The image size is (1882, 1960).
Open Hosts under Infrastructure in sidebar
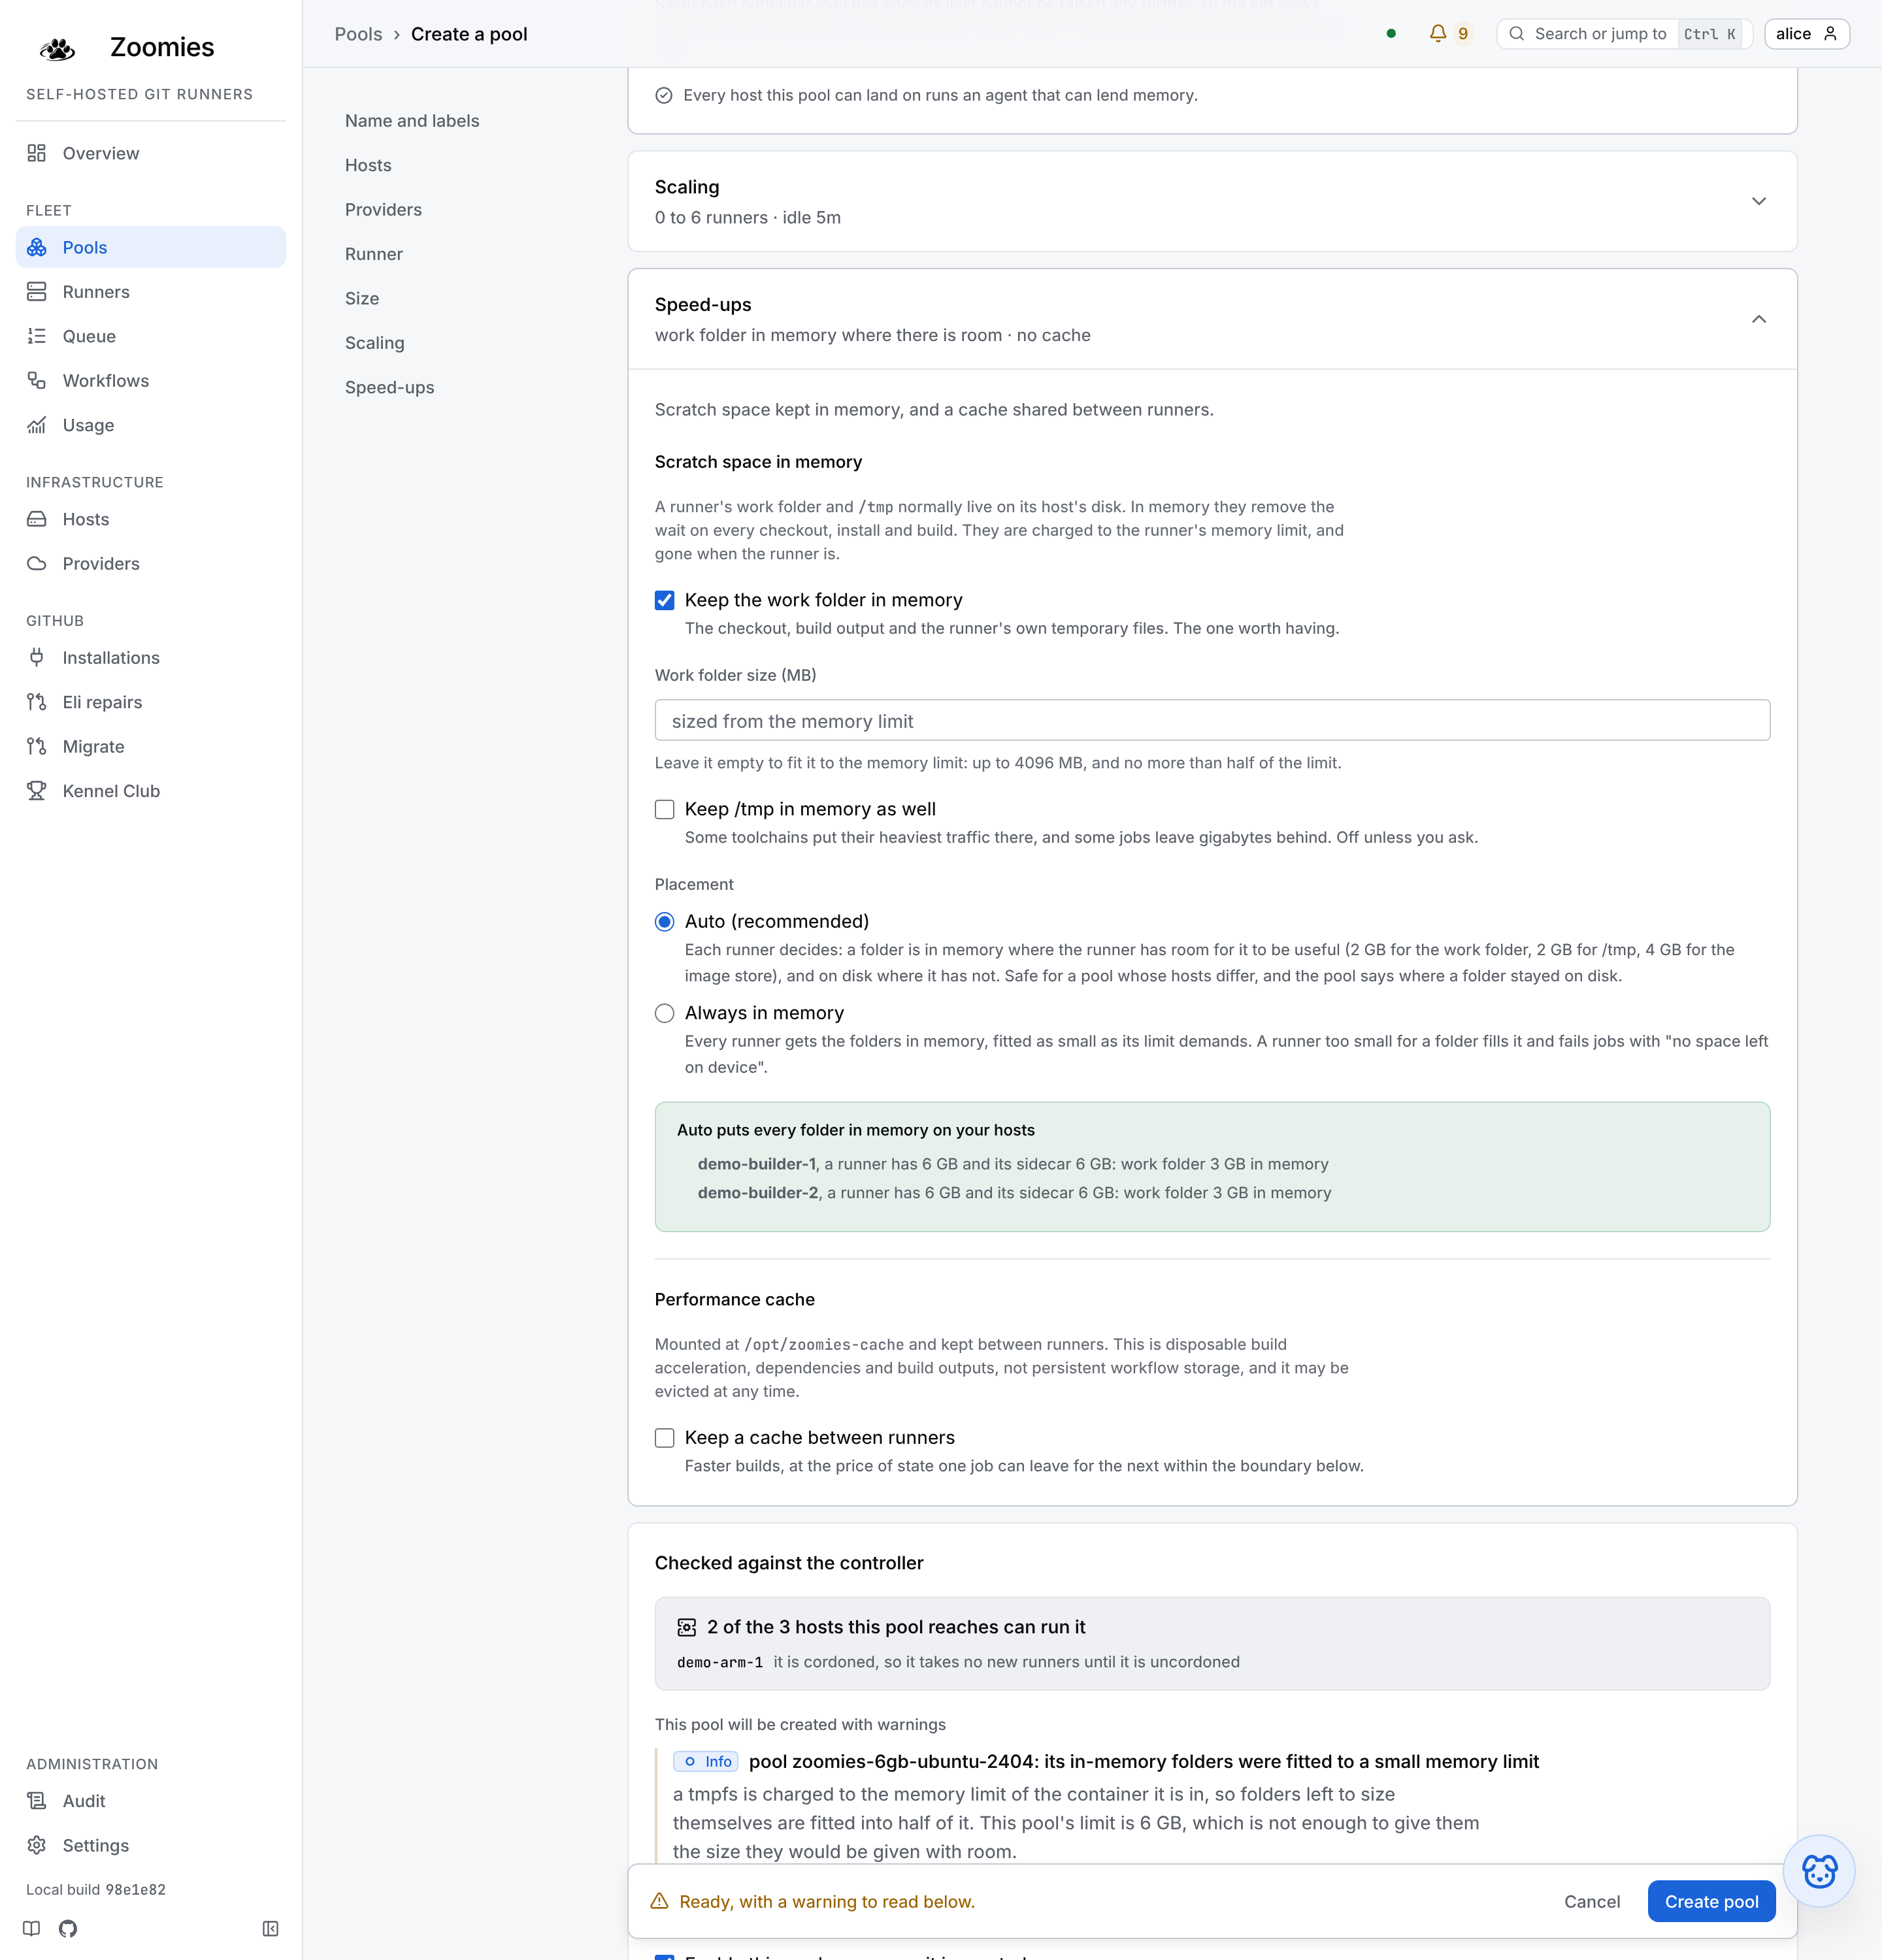point(151,519)
